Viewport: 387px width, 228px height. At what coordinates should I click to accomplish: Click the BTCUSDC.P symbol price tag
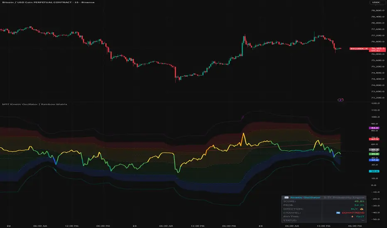[359, 49]
